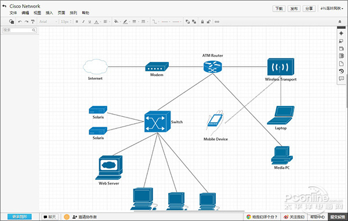Click the shape search input field
Viewport: 348px width, 221px height.
[x=20, y=30]
